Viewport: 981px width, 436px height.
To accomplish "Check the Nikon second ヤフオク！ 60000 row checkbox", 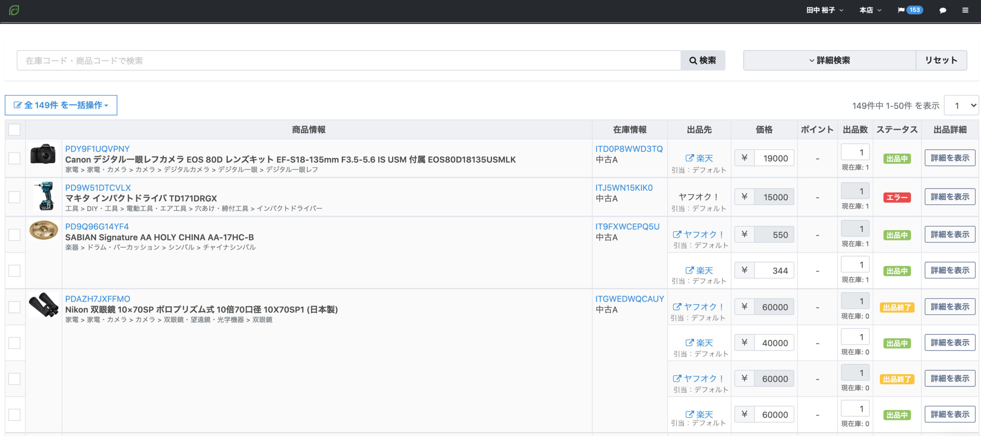I will (14, 379).
